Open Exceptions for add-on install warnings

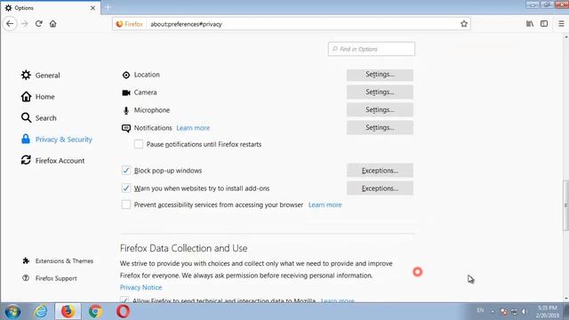click(x=380, y=188)
